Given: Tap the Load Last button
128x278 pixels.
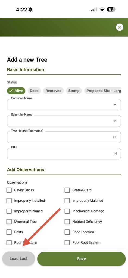Looking at the screenshot, I should pyautogui.click(x=18, y=258).
